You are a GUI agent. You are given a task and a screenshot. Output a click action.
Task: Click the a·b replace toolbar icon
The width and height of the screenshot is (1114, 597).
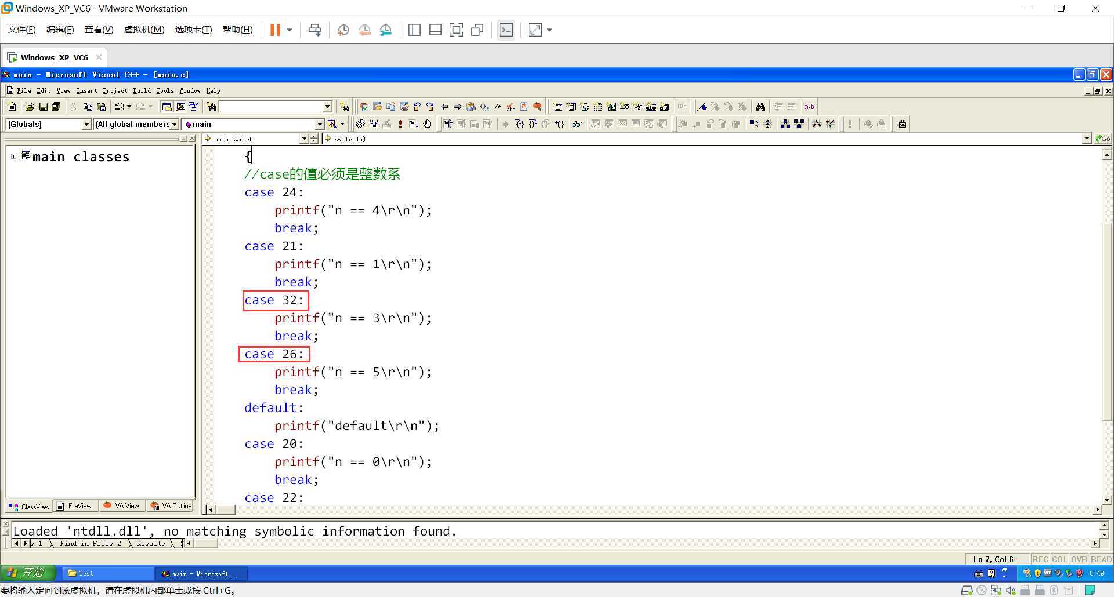pyautogui.click(x=809, y=107)
